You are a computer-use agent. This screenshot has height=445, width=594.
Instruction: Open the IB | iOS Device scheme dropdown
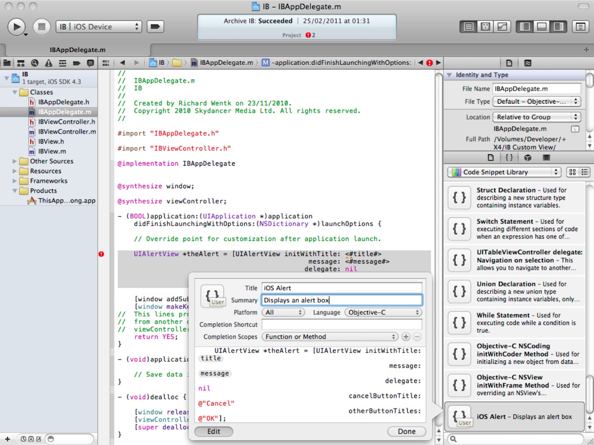click(99, 27)
